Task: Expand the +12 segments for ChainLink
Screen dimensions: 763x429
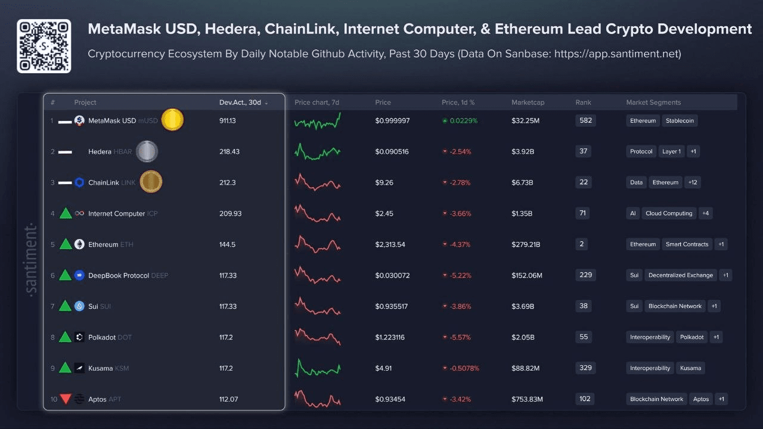Action: tap(692, 182)
